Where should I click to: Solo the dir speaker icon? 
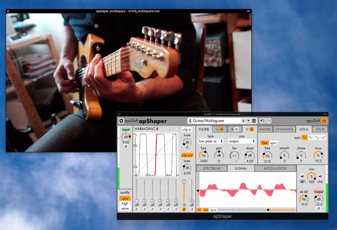point(302,177)
